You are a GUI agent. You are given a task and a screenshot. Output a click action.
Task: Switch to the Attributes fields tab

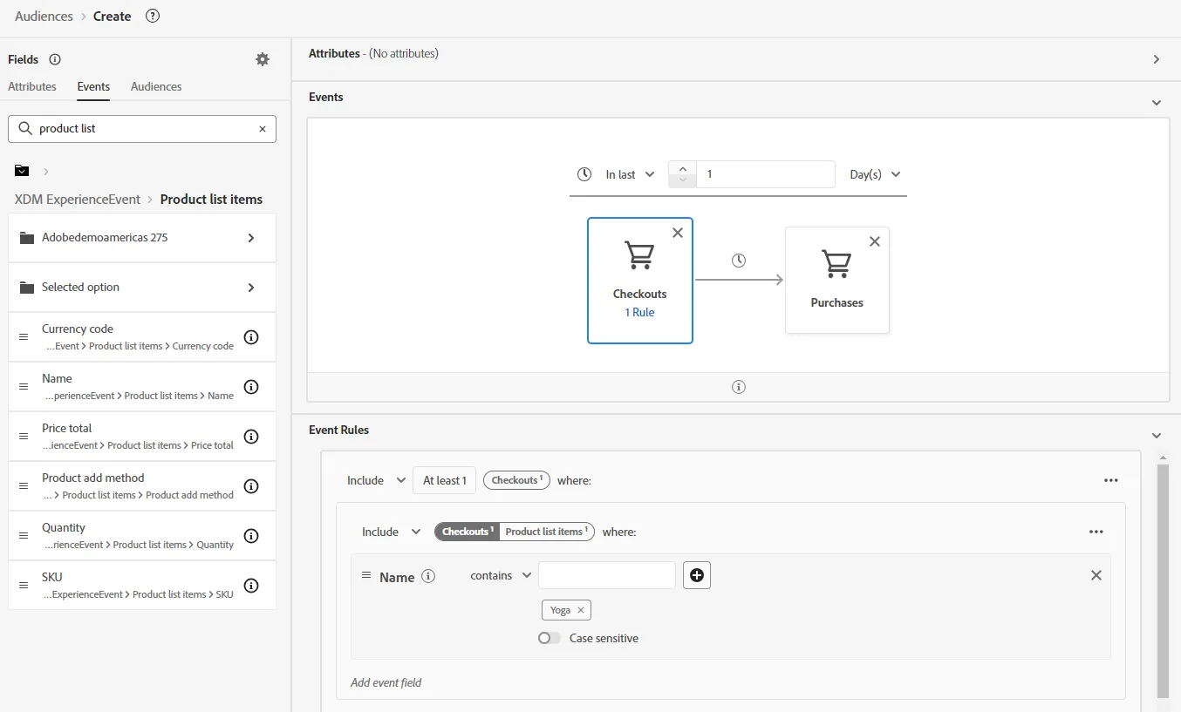coord(32,87)
